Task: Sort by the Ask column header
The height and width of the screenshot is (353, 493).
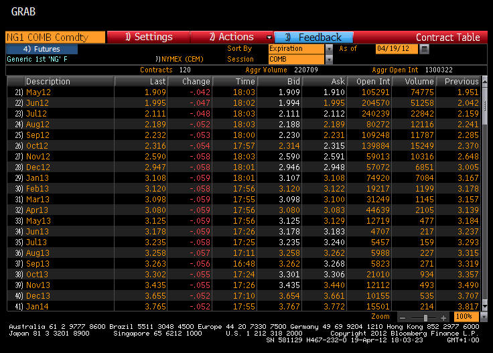Action: coord(324,82)
